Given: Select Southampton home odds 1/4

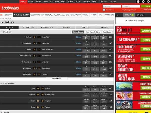Looking at the screenshot, I should pyautogui.click(x=86, y=63).
